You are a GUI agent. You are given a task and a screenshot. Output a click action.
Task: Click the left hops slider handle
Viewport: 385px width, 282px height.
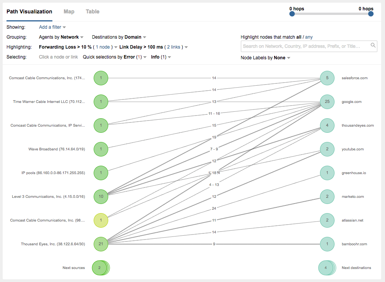point(292,14)
